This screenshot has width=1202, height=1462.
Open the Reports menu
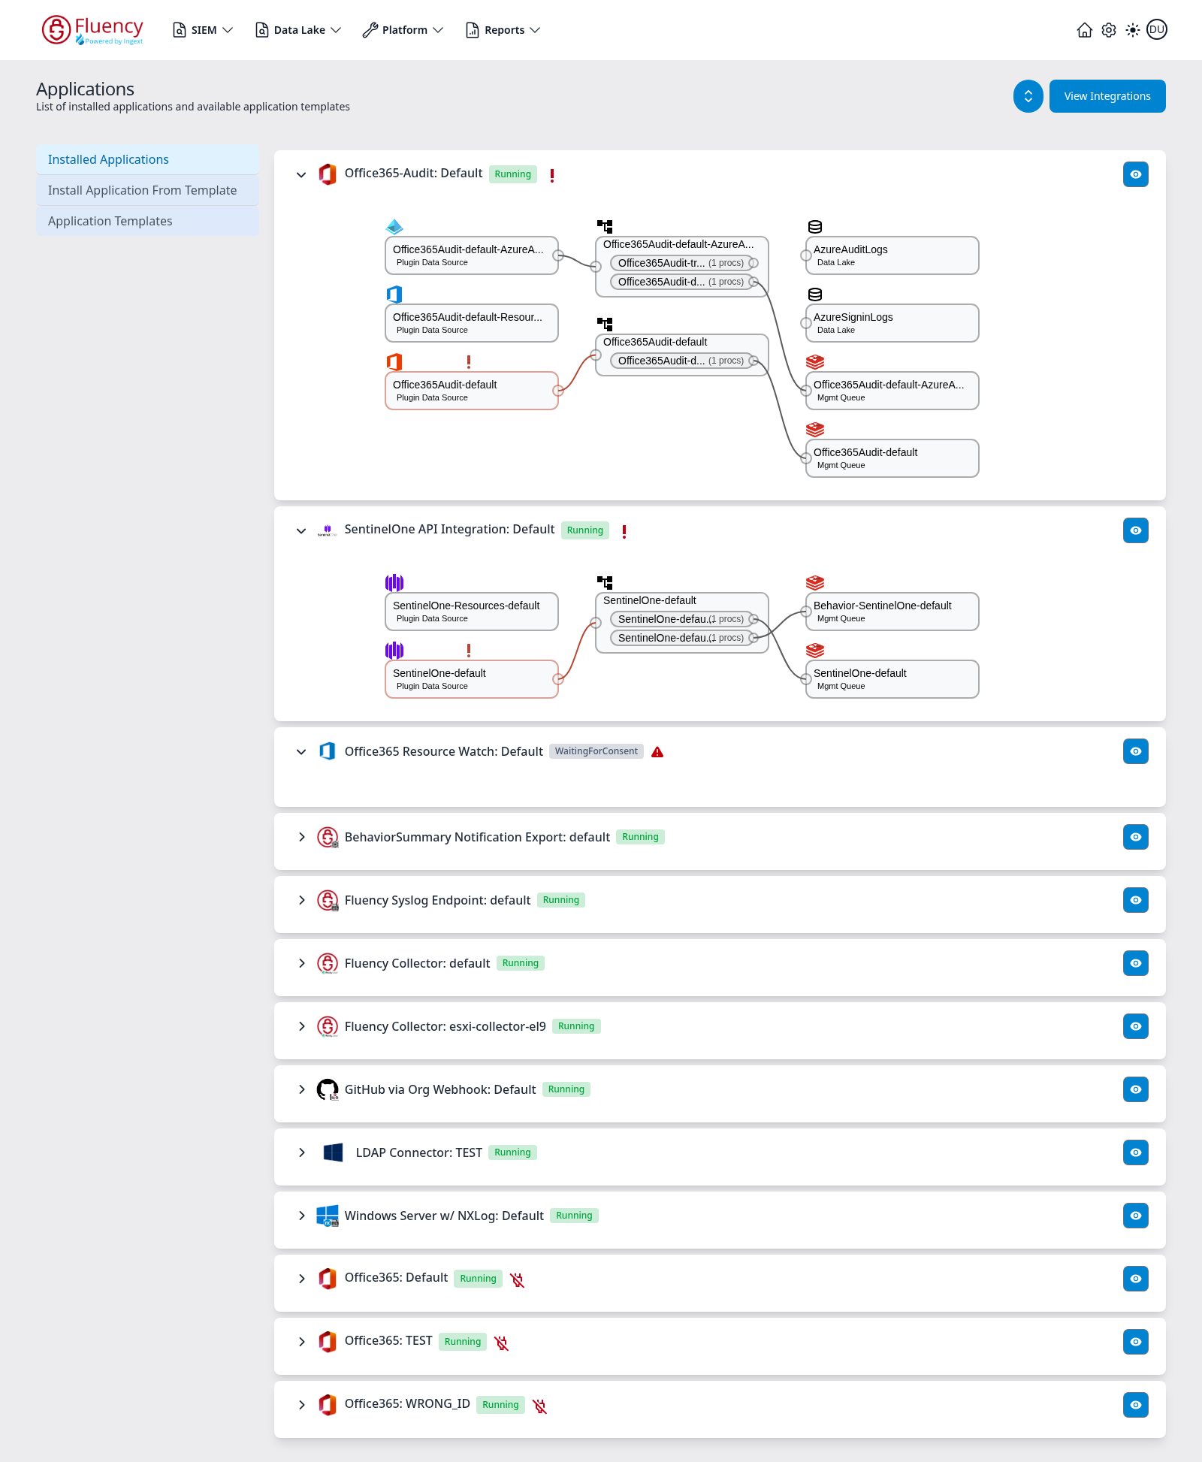503,30
